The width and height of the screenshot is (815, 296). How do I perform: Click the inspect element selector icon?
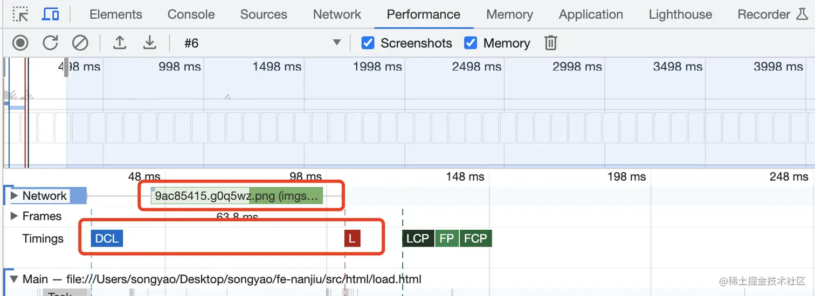click(x=20, y=15)
